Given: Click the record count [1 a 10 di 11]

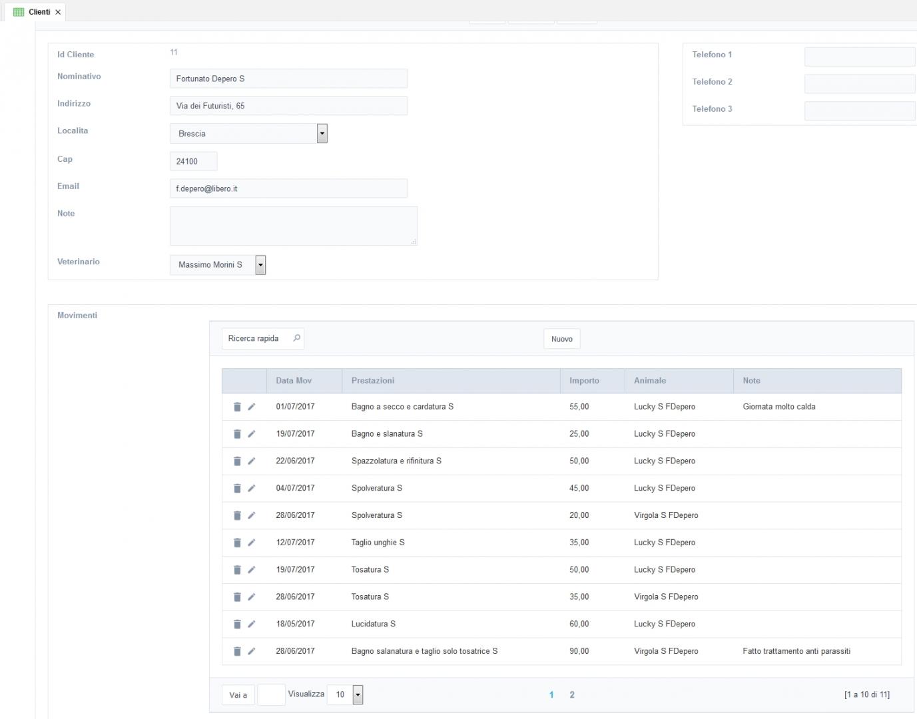Looking at the screenshot, I should [x=867, y=694].
